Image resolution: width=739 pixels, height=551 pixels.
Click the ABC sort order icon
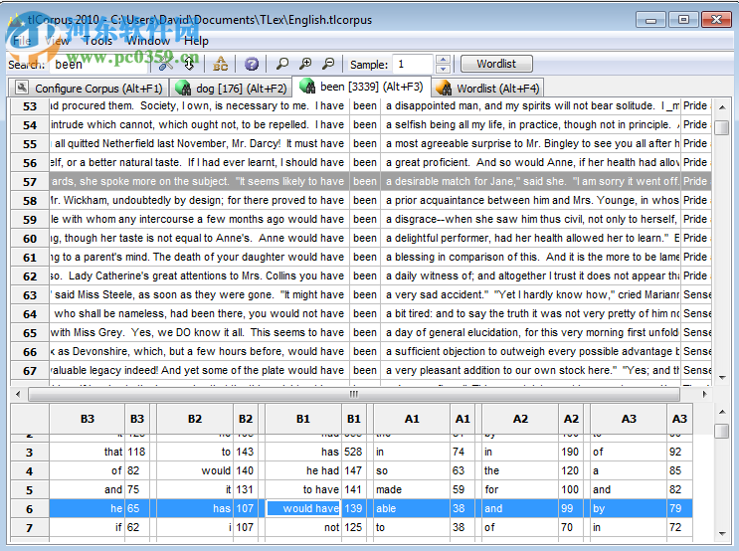(x=221, y=64)
